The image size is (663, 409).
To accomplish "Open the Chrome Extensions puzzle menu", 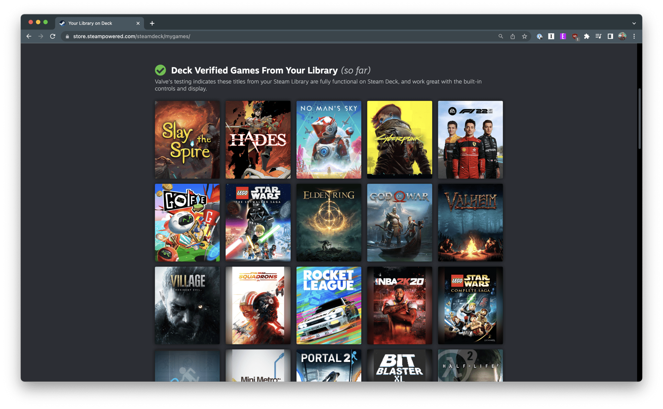I will [587, 36].
